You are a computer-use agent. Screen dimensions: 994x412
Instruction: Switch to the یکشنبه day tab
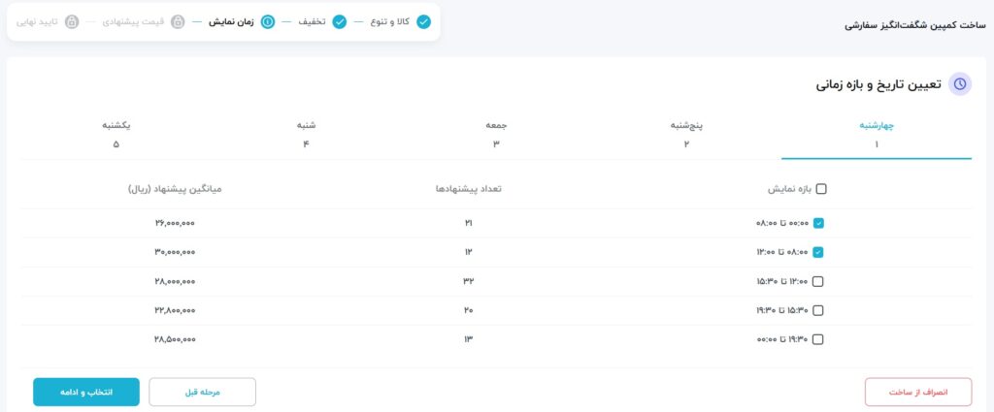(x=116, y=135)
